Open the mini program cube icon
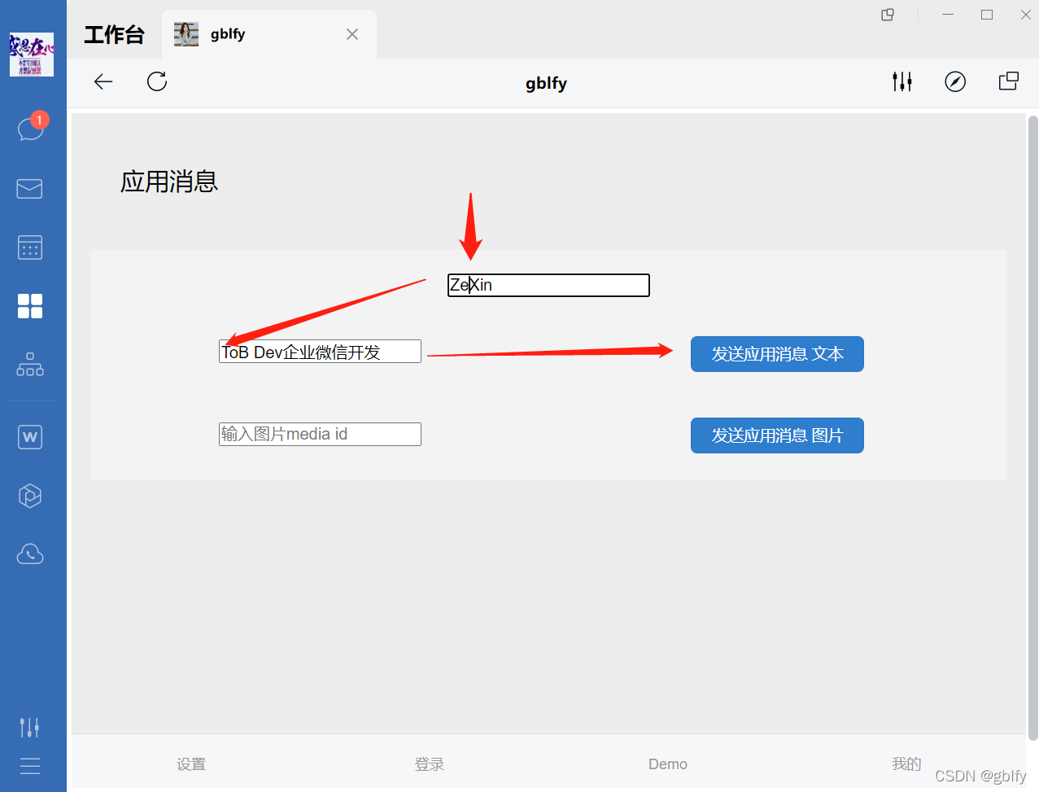1039x792 pixels. coord(30,495)
